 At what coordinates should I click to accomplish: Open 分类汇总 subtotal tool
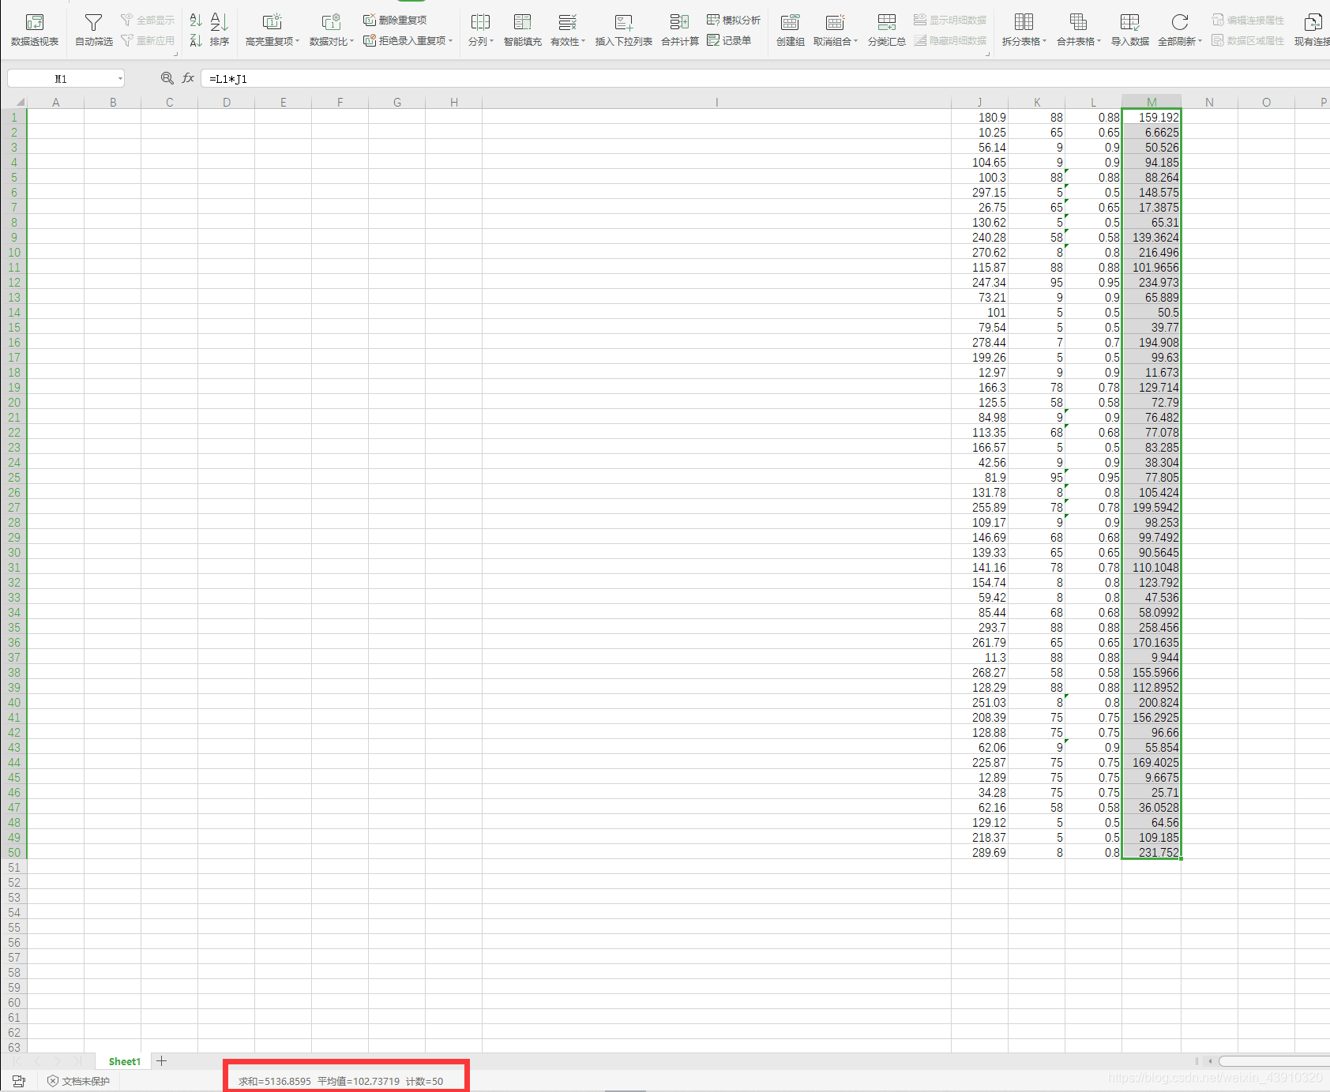point(886,29)
